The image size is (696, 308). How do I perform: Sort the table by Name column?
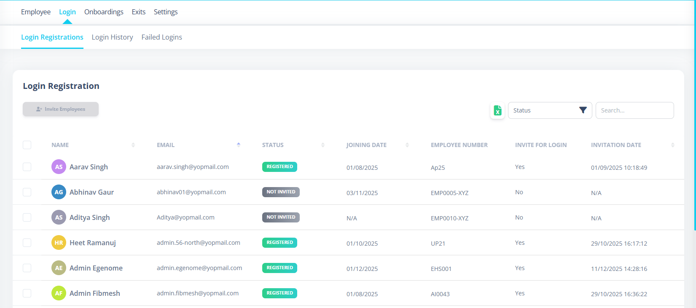pos(133,145)
